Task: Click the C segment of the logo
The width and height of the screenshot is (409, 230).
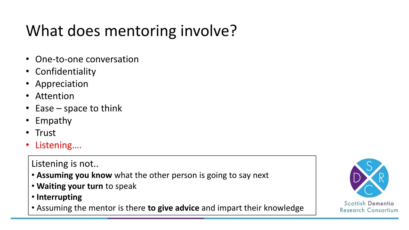Action: 369,190
